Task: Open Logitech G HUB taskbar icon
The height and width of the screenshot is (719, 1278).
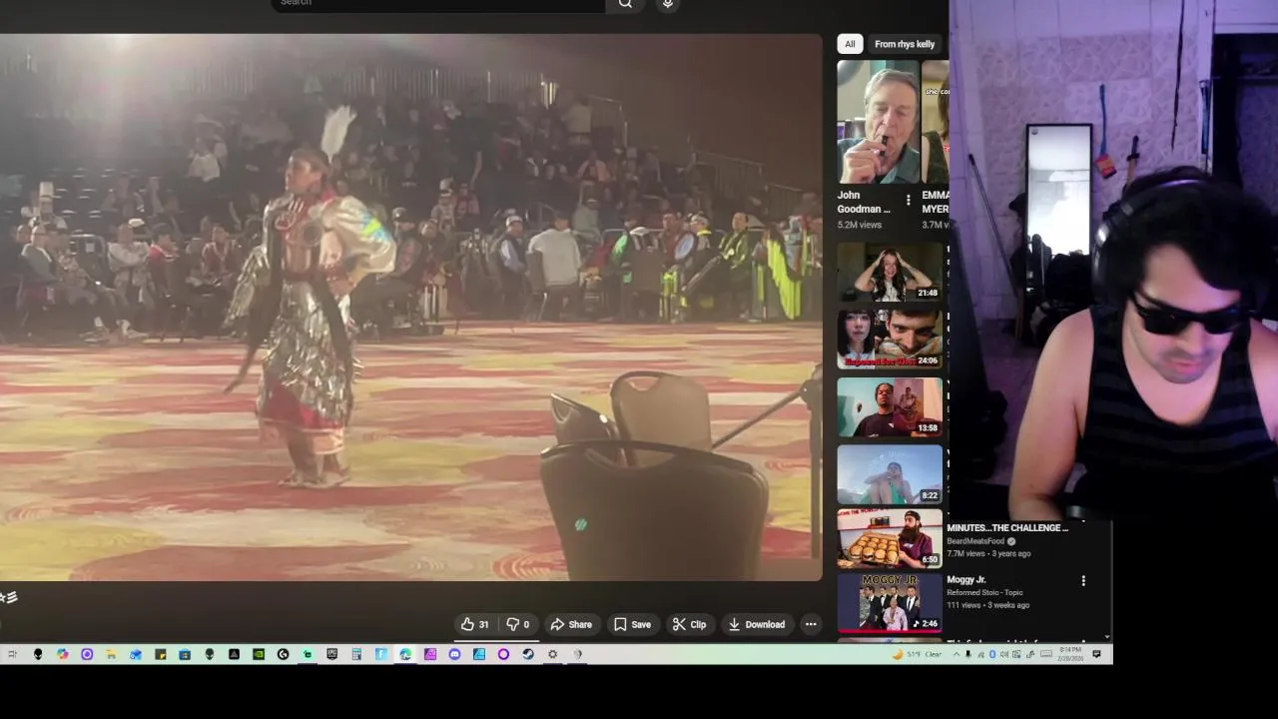Action: [x=283, y=654]
